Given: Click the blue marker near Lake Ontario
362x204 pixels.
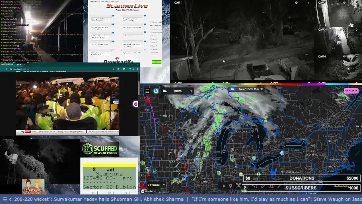Looking at the screenshot, I should pos(282,153).
